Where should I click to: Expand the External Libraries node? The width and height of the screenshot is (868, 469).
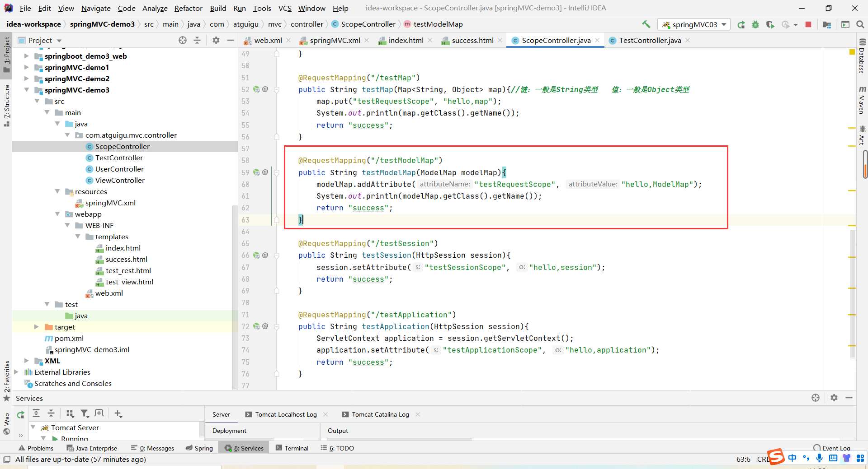16,372
